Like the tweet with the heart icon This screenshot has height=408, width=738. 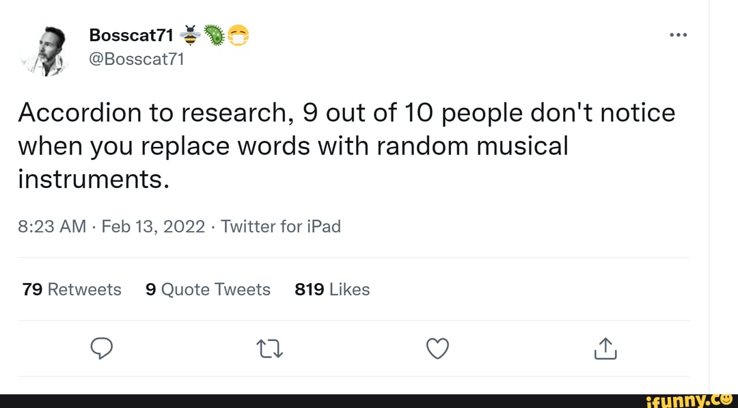tap(437, 349)
